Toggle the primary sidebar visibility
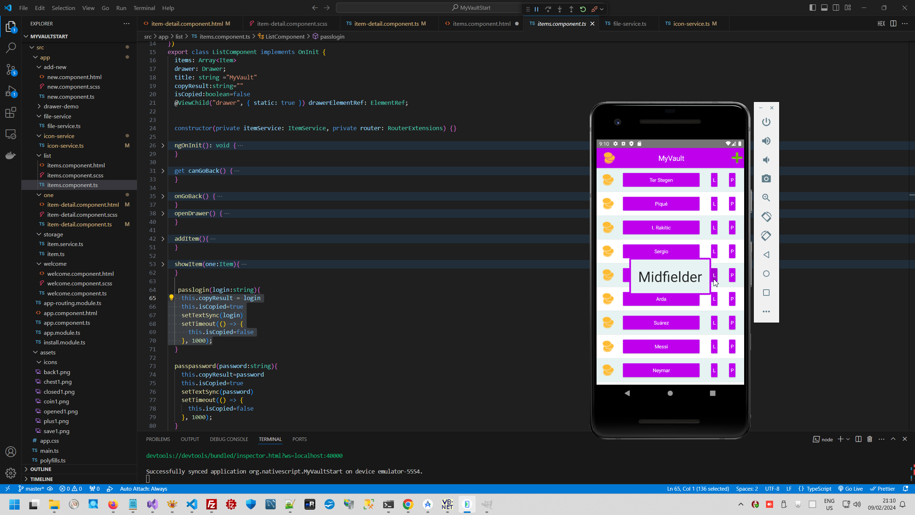 (x=812, y=7)
